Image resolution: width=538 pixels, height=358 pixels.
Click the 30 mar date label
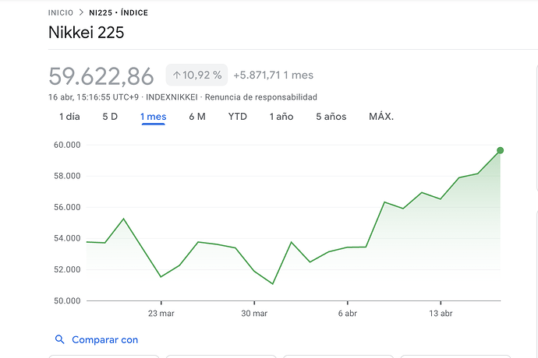(254, 314)
